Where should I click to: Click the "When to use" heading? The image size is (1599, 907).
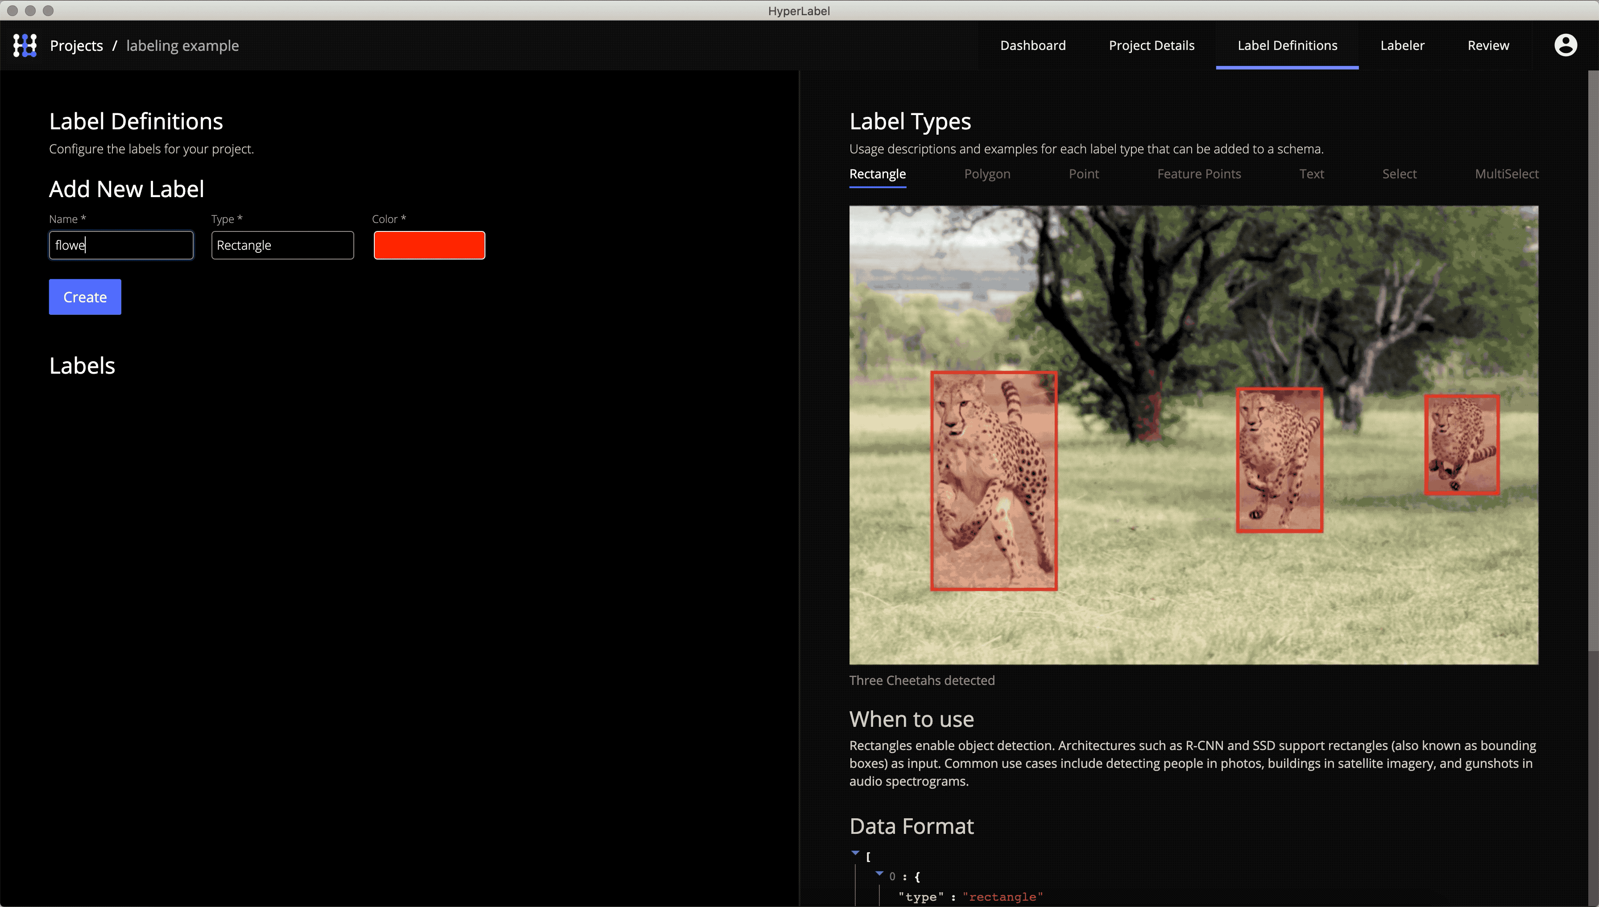tap(911, 719)
